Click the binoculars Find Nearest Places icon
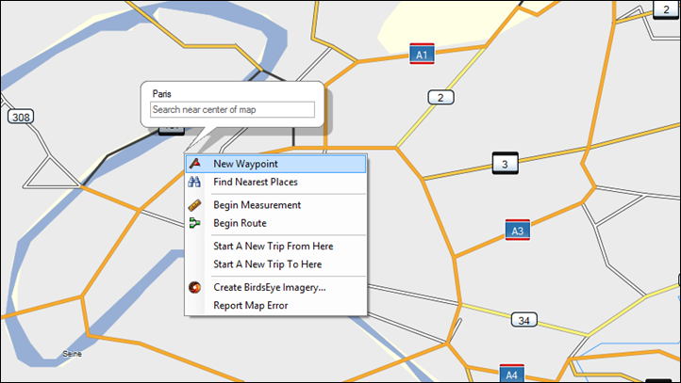The image size is (681, 383). [194, 182]
